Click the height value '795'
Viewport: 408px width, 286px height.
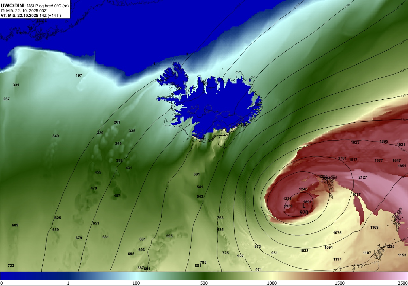[203, 262]
